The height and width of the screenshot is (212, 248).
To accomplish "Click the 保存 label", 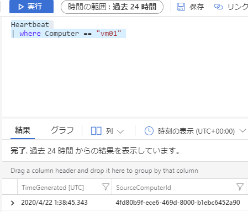I will pos(197,7).
